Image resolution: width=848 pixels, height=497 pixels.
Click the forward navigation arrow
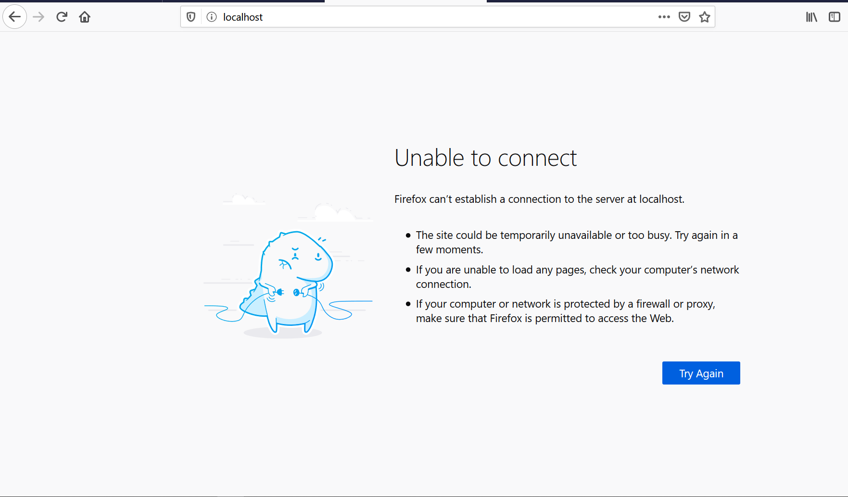click(x=38, y=17)
